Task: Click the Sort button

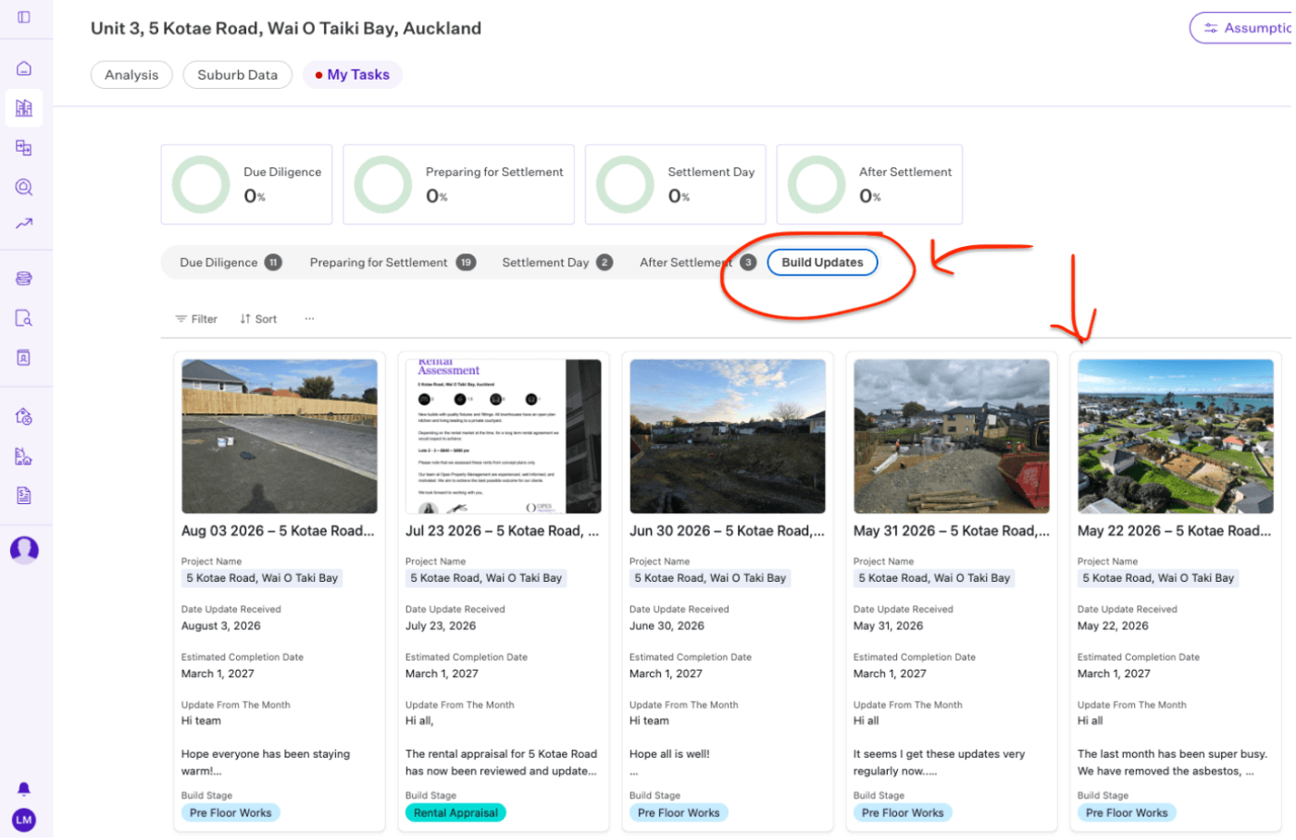Action: (259, 320)
